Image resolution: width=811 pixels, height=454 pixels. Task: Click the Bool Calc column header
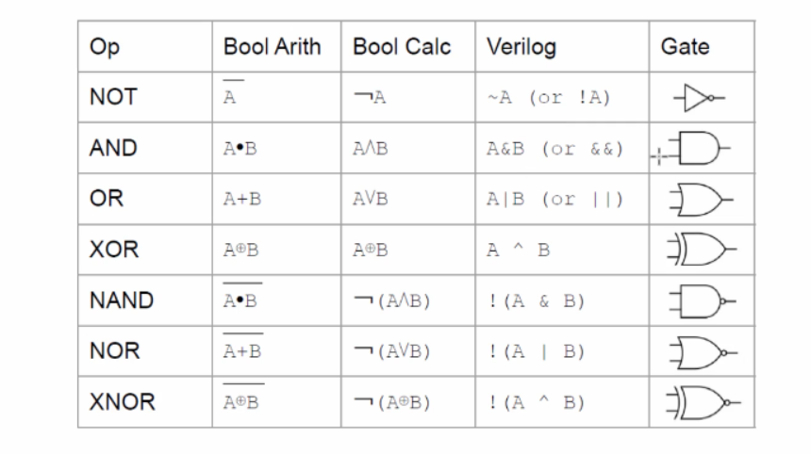coord(402,47)
